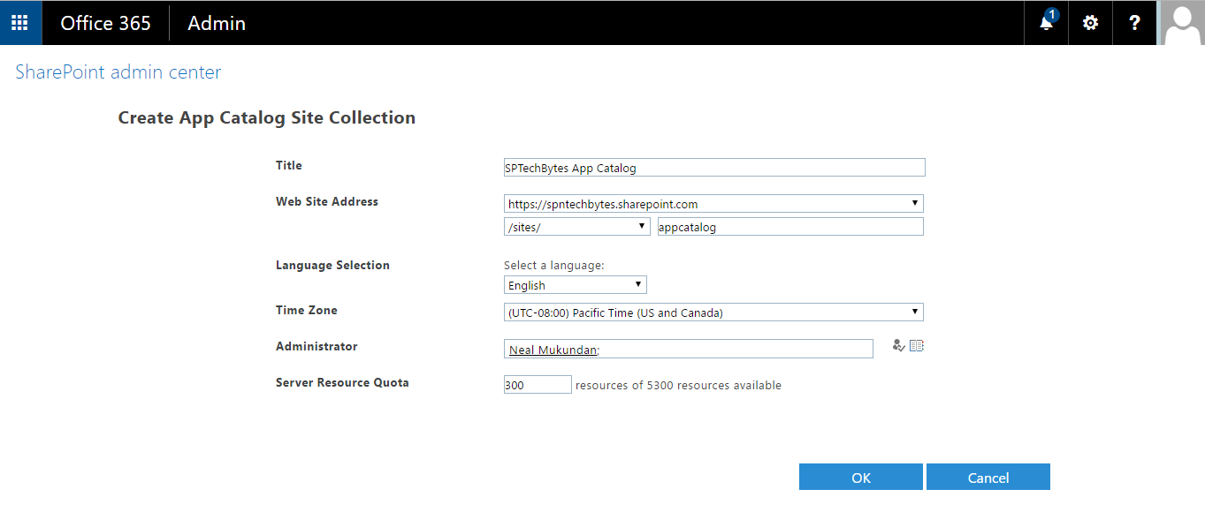Open the Office 365 app launcher
The width and height of the screenshot is (1205, 512).
pyautogui.click(x=20, y=23)
